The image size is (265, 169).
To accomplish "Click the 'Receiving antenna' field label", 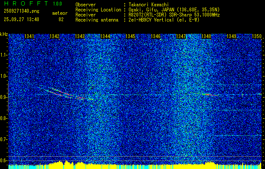I will coord(97,20).
